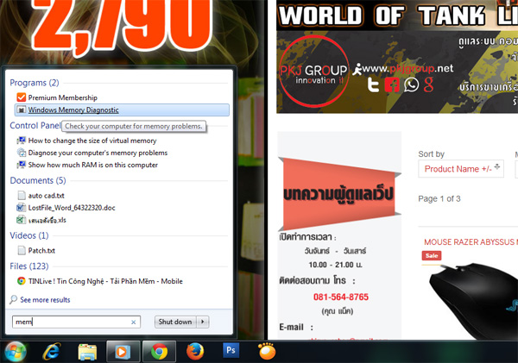This screenshot has width=518, height=363.
Task: Open 'Diagnose your computer's memory problems'
Action: coord(98,153)
